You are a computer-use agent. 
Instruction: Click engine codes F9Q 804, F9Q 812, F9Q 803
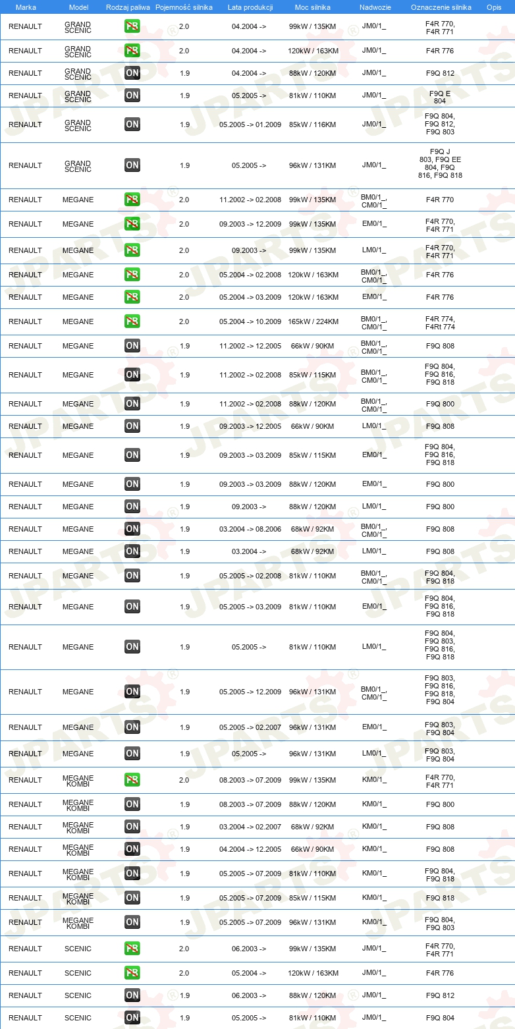tap(440, 124)
